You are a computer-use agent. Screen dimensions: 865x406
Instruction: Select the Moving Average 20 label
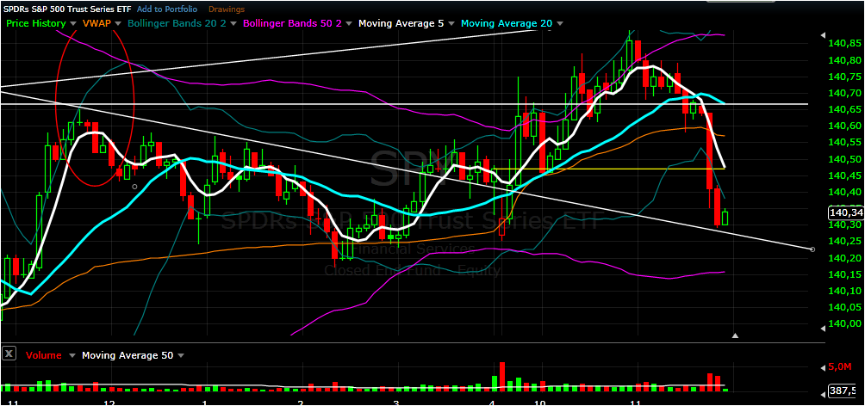(x=507, y=23)
